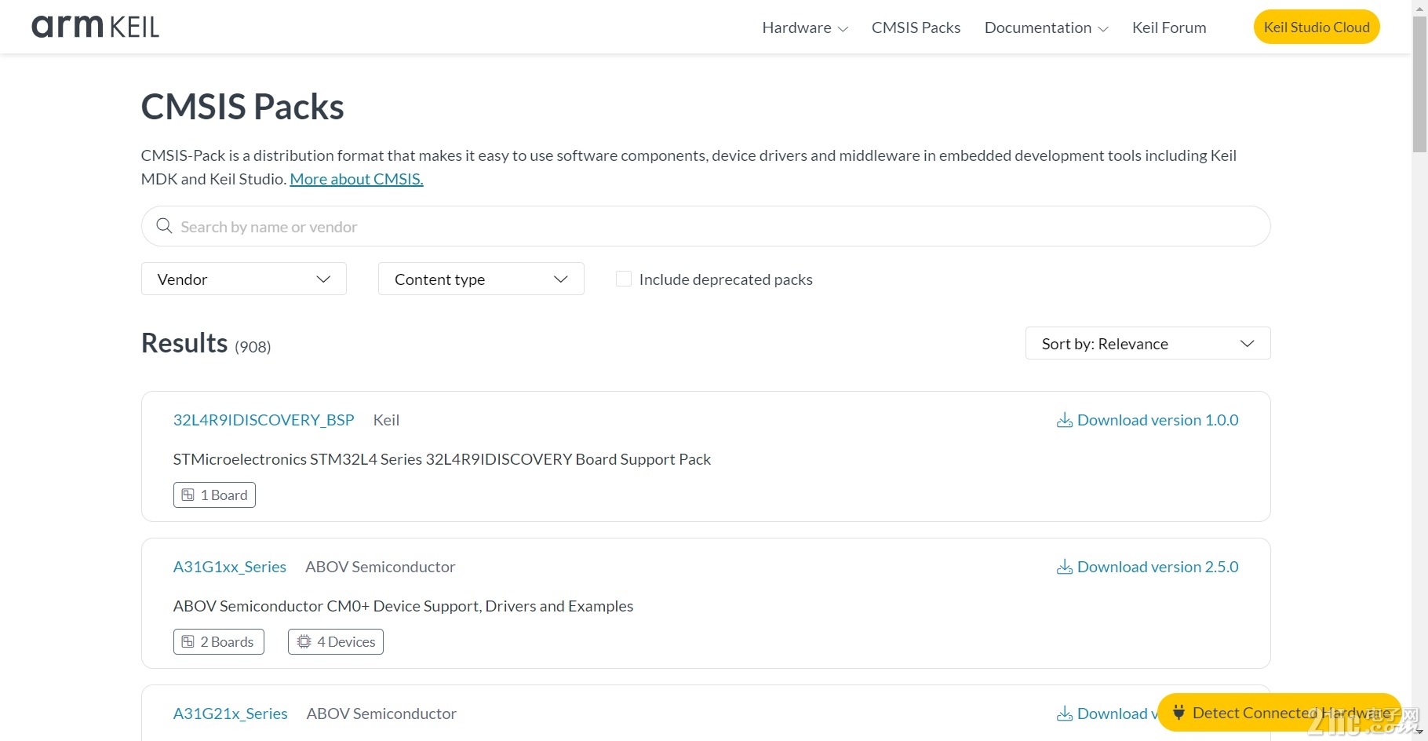1428x741 pixels.
Task: Click 32L4R9IDISCOVERY Board Support Pack description
Action: [442, 459]
